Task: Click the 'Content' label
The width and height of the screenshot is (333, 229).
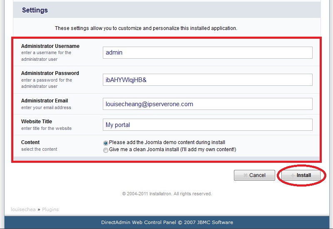Action: coord(30,142)
